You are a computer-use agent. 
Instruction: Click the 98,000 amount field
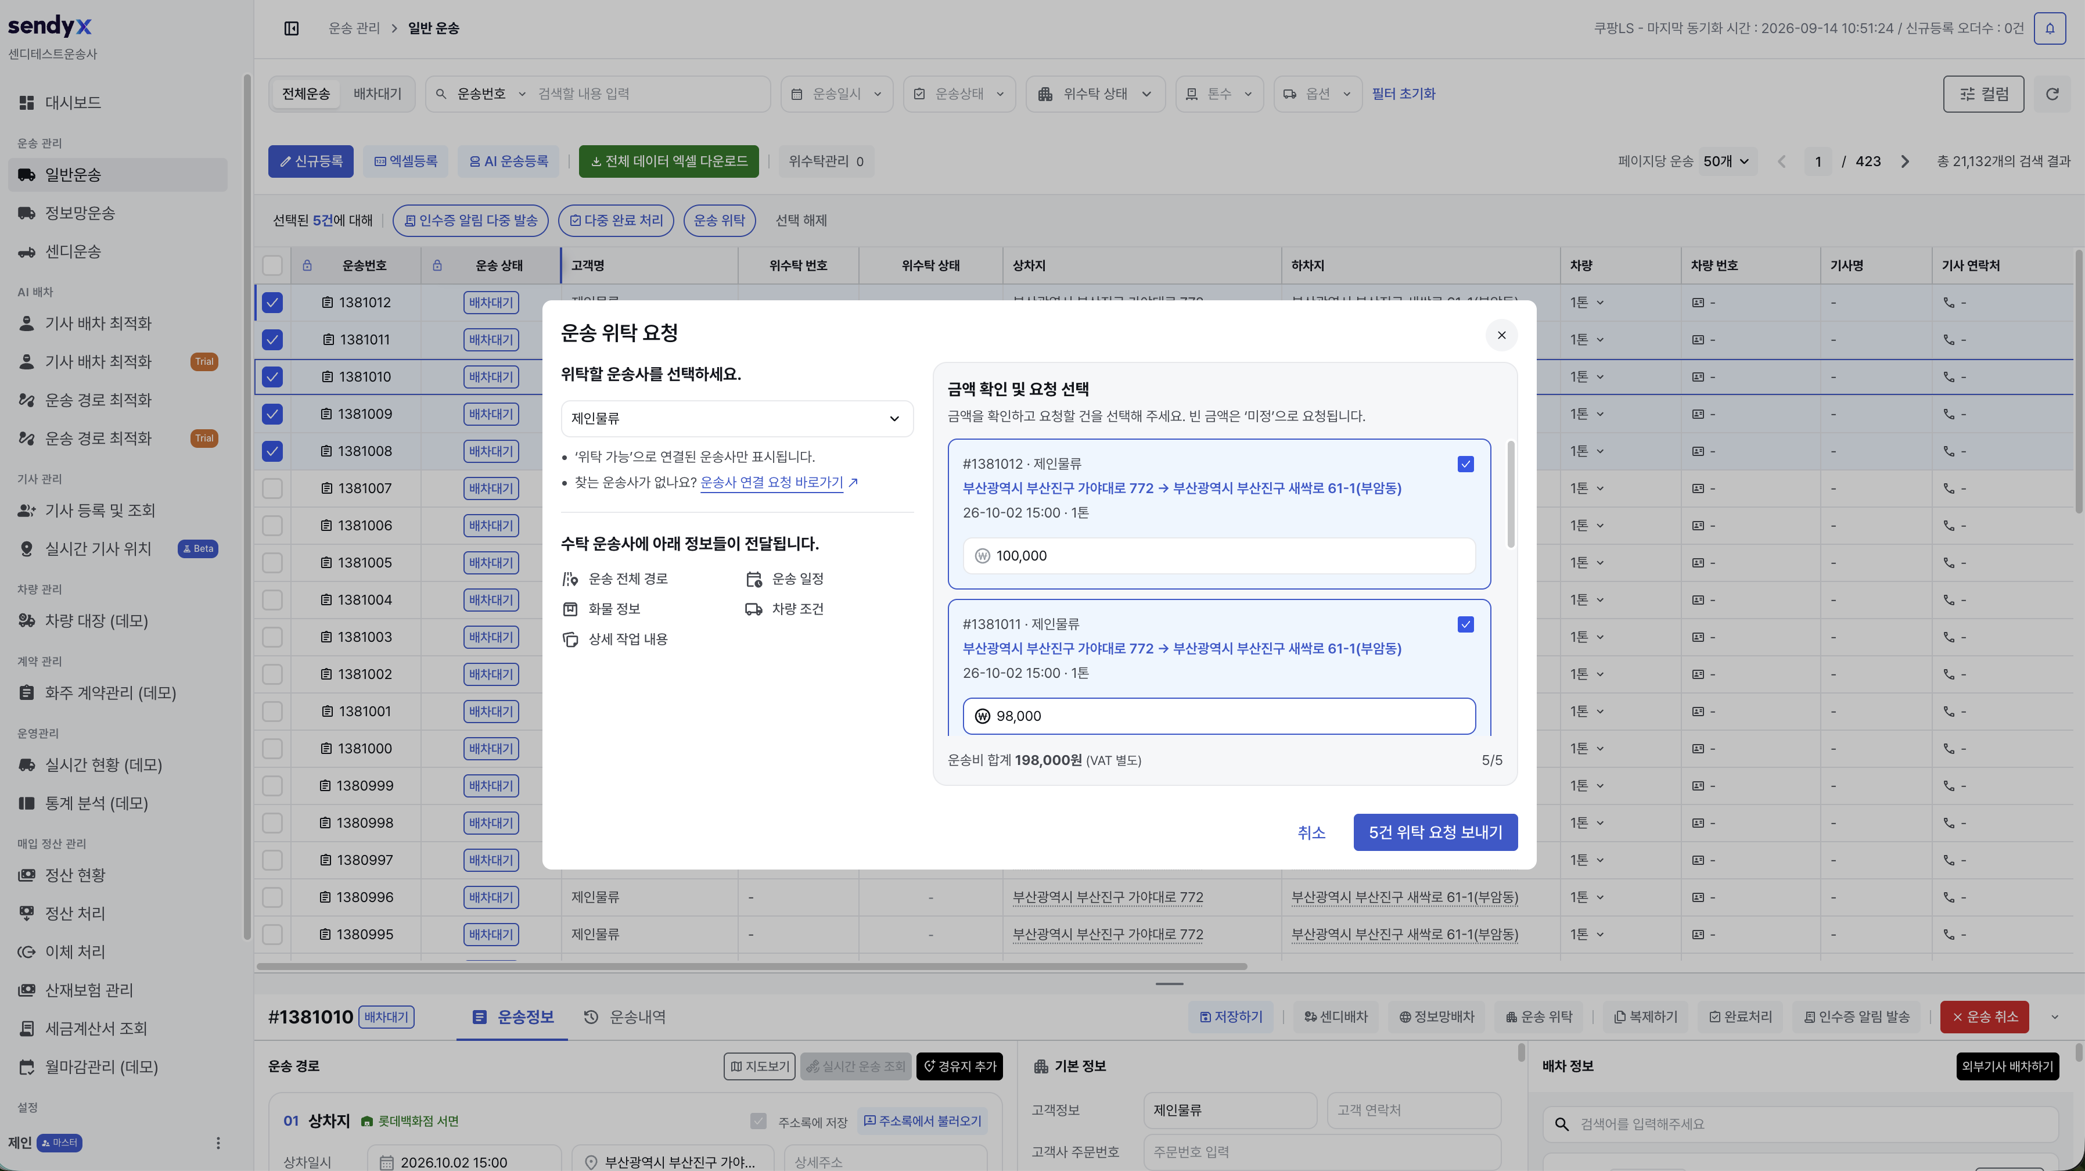pyautogui.click(x=1219, y=716)
